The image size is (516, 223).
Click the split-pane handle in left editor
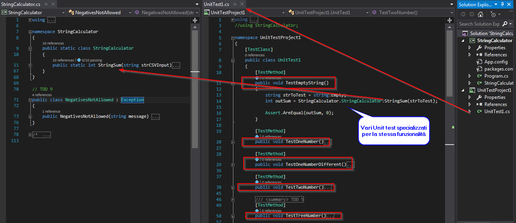click(195, 20)
